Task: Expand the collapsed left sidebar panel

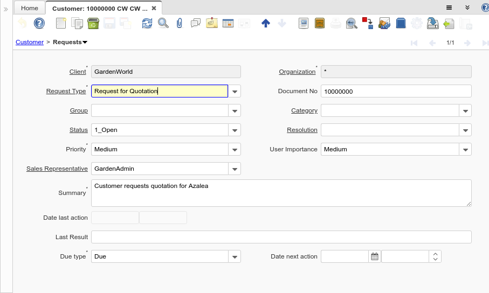Action: pos(6,9)
